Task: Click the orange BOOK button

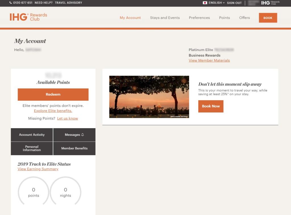Action: pos(268,18)
